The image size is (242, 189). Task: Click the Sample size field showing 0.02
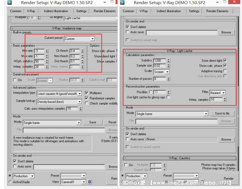click(x=160, y=66)
